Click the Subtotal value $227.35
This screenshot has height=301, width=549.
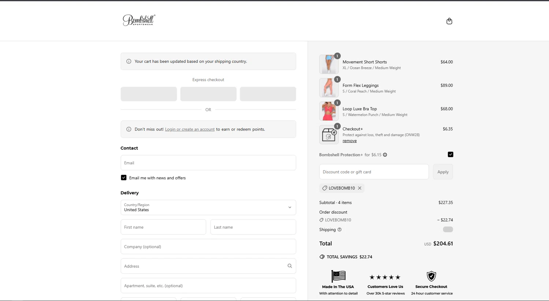point(445,202)
